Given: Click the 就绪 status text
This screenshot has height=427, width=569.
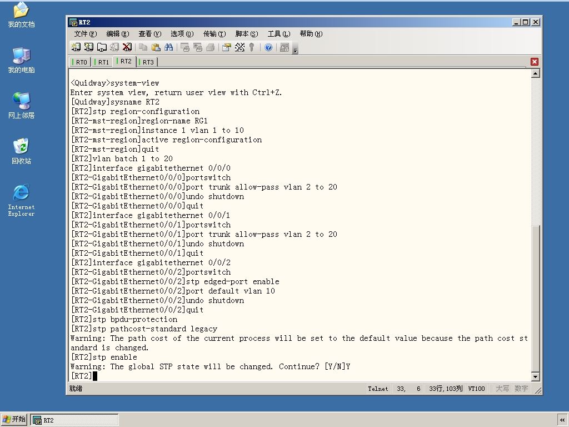Looking at the screenshot, I should tap(76, 389).
